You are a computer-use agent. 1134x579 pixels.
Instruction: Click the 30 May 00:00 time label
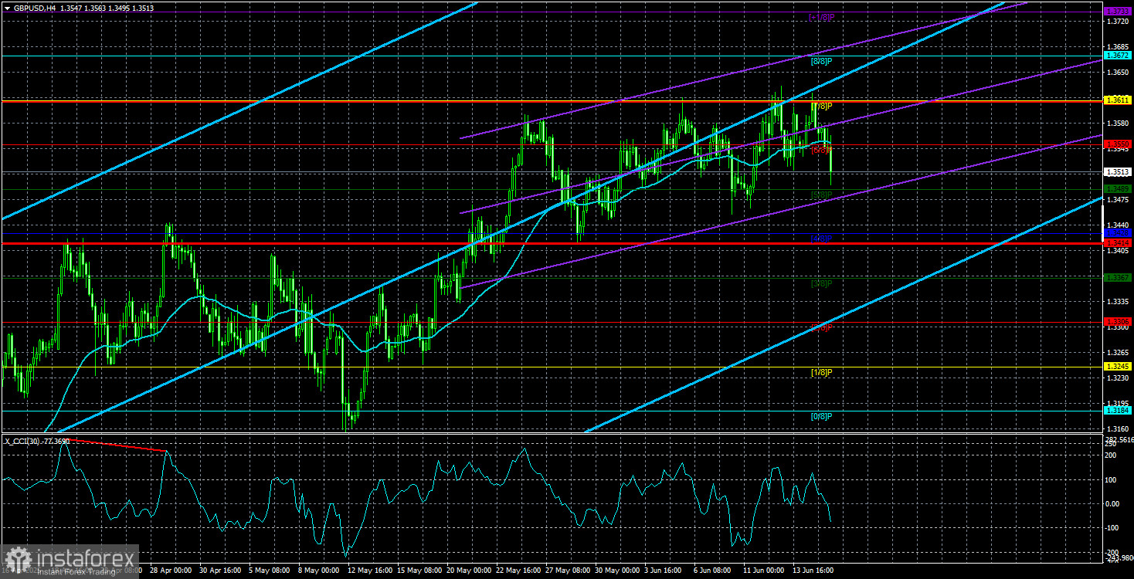pyautogui.click(x=619, y=571)
